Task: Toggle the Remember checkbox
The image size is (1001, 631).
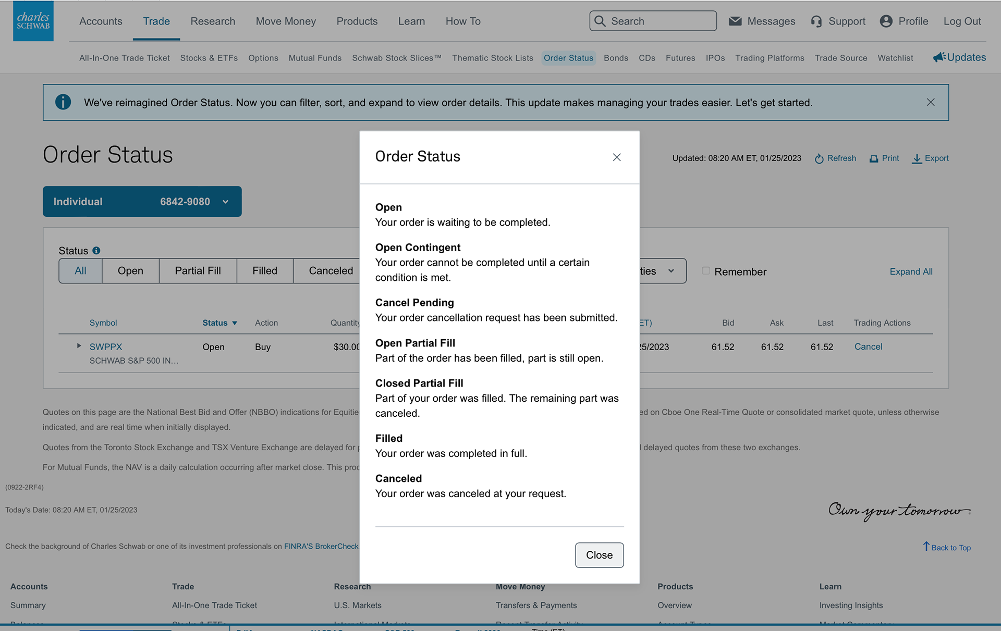Action: point(705,270)
